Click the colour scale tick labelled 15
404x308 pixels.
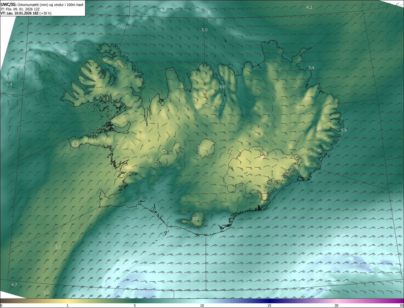pyautogui.click(x=269, y=305)
